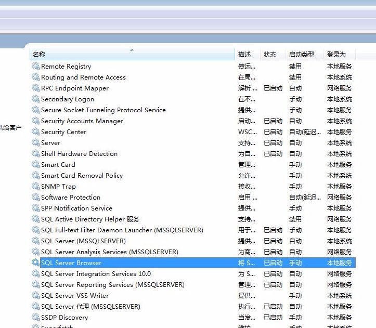
Task: Click the gear icon beside Security Center
Action: 36,132
